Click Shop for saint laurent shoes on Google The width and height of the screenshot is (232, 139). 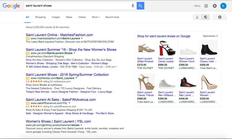pos(164,36)
